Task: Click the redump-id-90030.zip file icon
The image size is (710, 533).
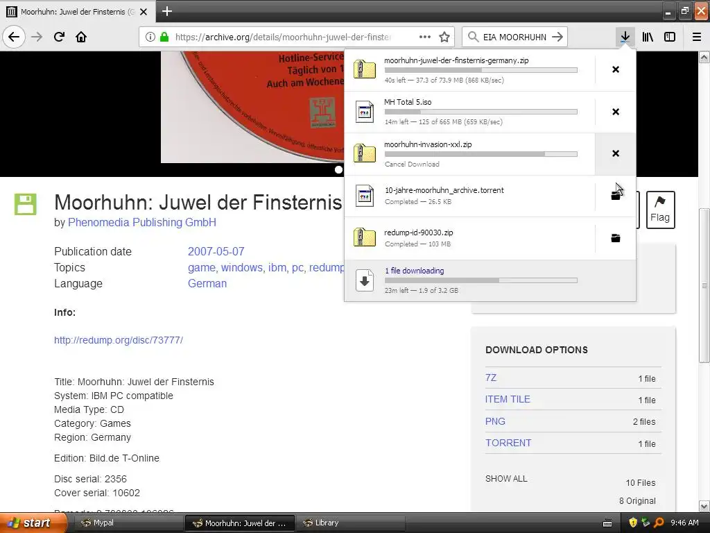Action: point(365,238)
